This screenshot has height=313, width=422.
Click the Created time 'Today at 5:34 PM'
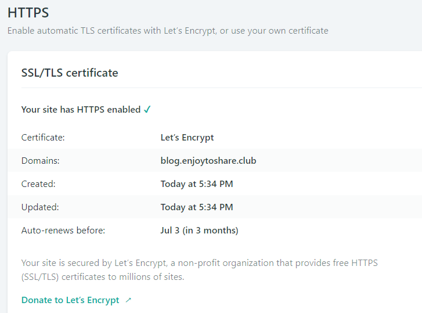click(197, 184)
